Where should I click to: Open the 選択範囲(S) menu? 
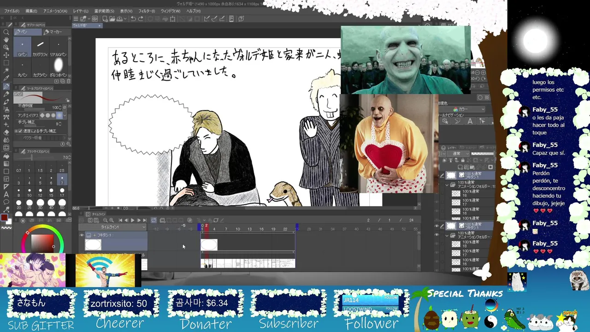point(104,11)
